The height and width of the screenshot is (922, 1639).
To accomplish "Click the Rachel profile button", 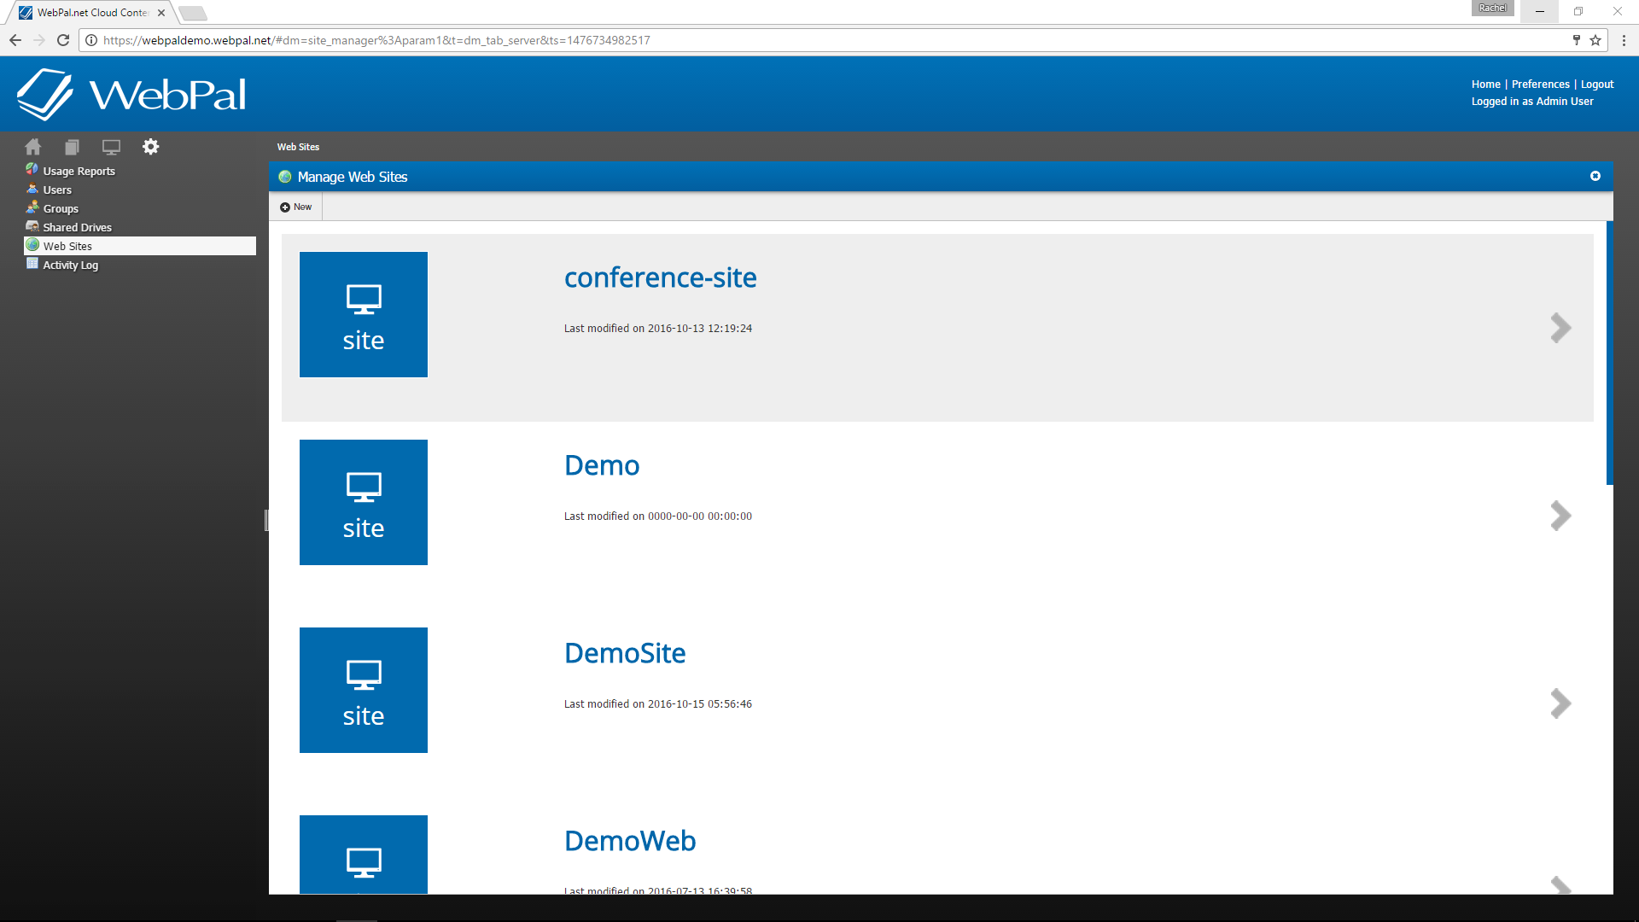I will (x=1492, y=8).
